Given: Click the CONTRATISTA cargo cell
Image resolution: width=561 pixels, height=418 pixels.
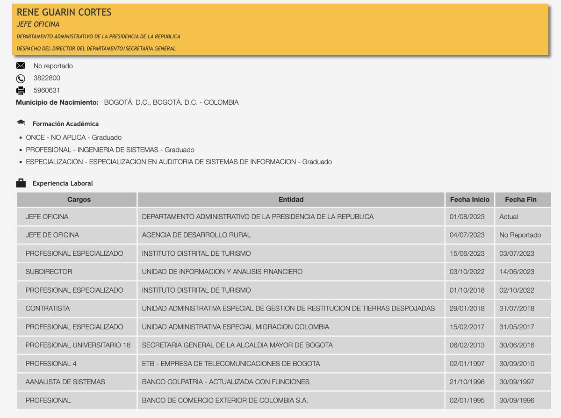Looking at the screenshot, I should coord(77,309).
